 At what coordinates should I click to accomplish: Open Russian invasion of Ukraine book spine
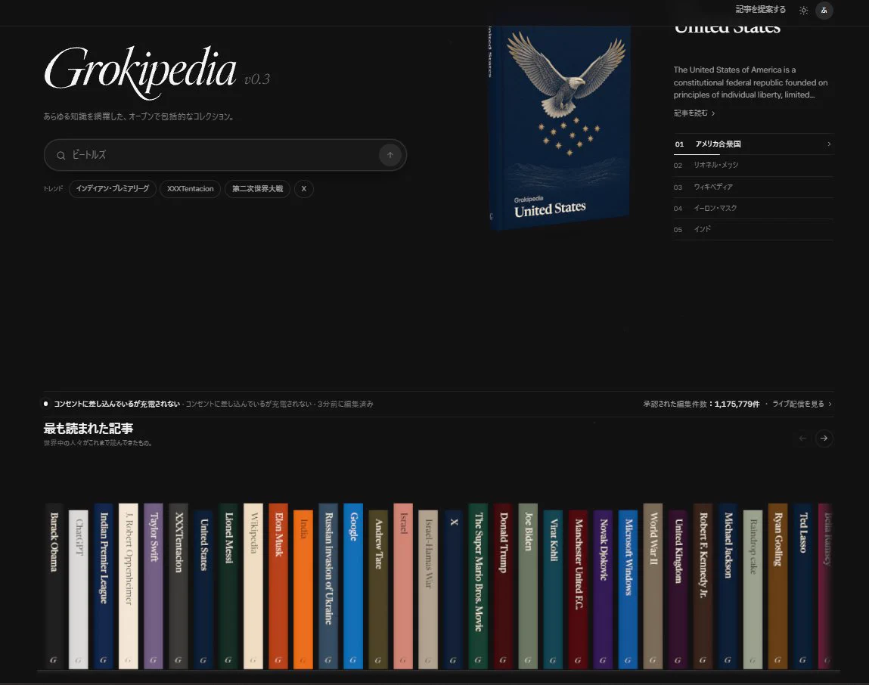[328, 586]
